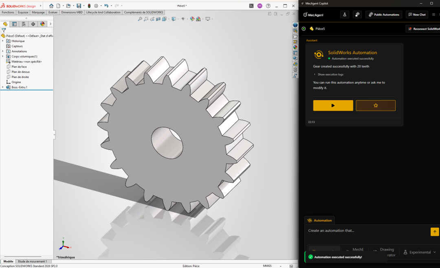Image resolution: width=440 pixels, height=268 pixels.
Task: Create a new document with the New icon
Action: [58, 6]
